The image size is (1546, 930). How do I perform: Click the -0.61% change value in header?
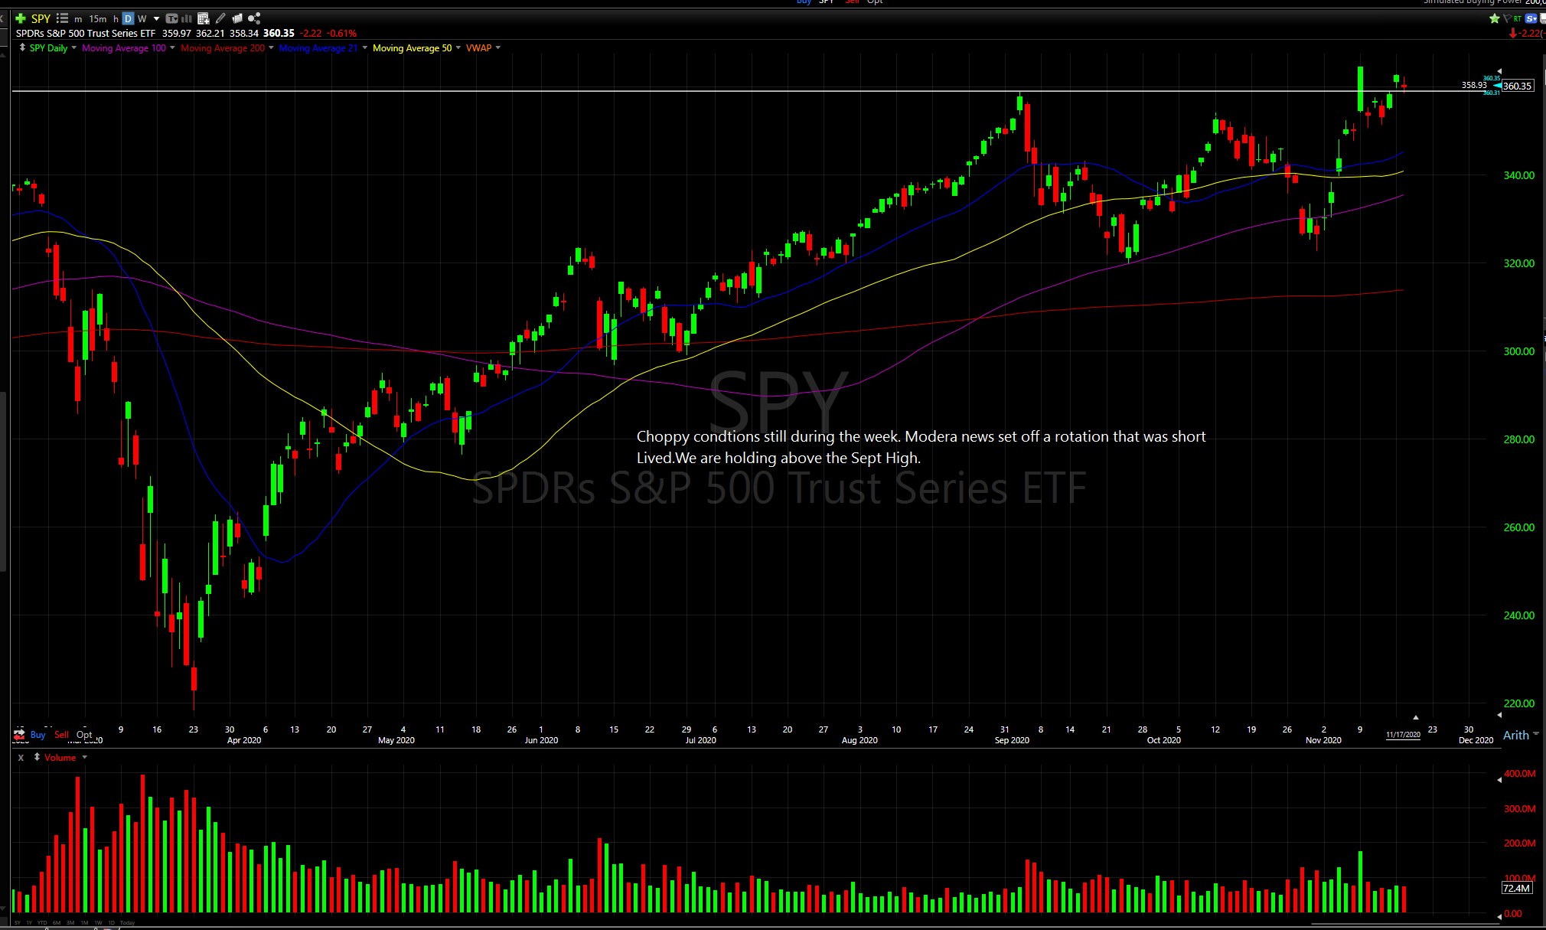point(342,34)
